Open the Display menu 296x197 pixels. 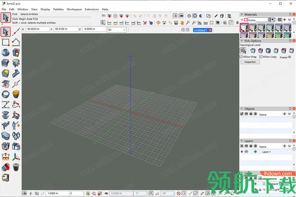tap(45, 9)
